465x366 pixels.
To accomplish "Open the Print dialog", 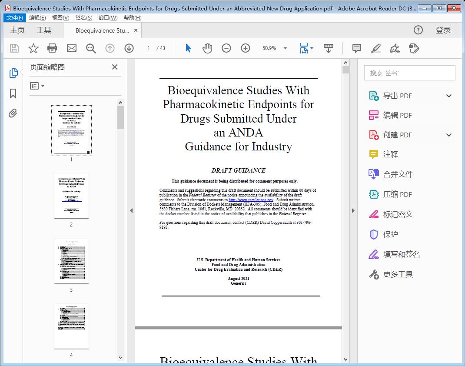I will point(52,48).
